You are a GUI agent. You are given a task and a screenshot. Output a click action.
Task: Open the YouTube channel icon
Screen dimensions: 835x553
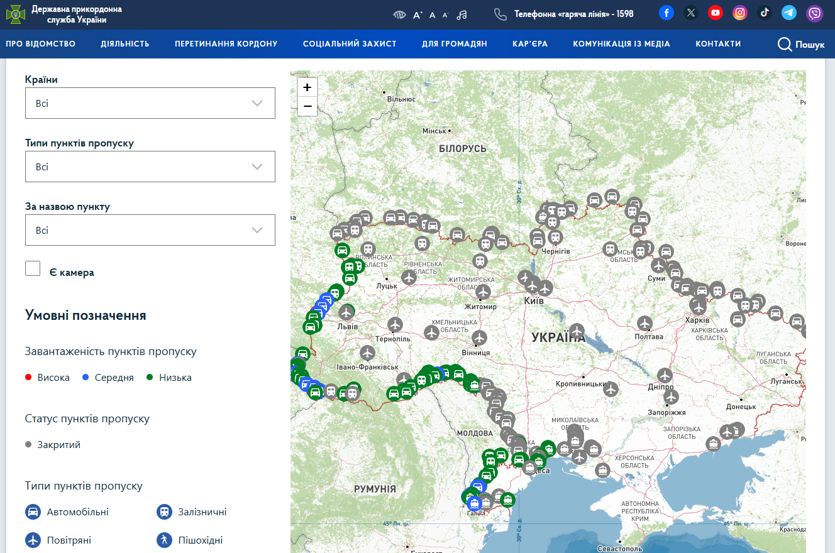715,13
